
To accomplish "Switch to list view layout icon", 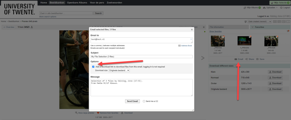I will pyautogui.click(x=275, y=22).
